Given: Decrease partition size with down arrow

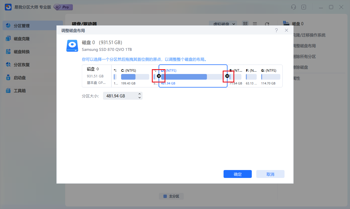Looking at the screenshot, I should coord(139,98).
